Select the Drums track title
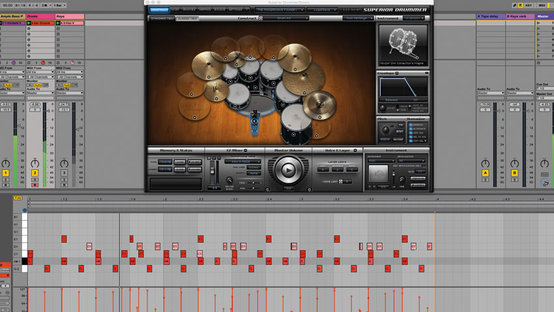The width and height of the screenshot is (554, 312). [x=40, y=16]
